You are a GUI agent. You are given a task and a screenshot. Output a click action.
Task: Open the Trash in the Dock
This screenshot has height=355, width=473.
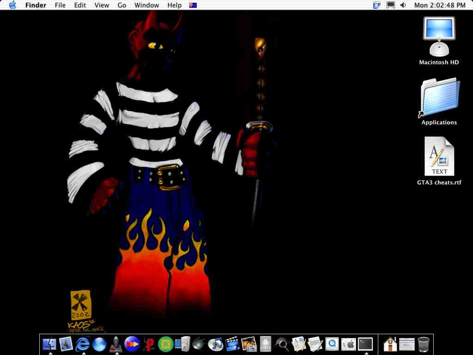424,344
